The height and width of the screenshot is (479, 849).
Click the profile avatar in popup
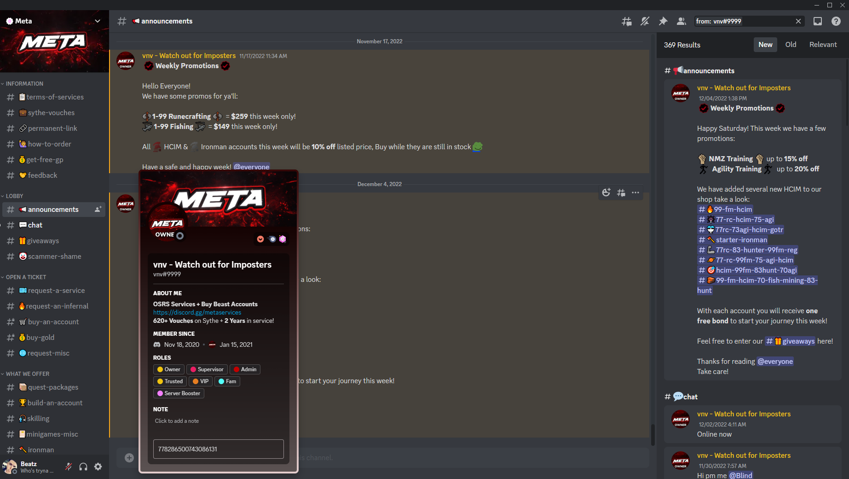click(167, 224)
